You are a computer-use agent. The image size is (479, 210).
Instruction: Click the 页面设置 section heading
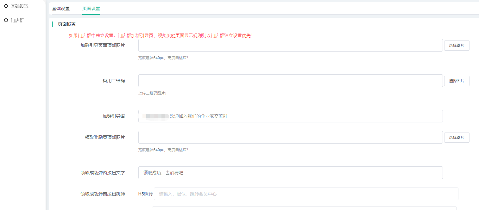click(x=67, y=24)
